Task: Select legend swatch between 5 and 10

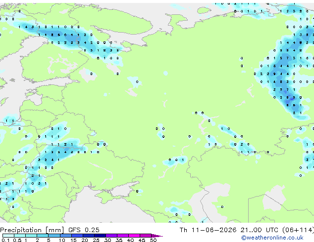Action: pyautogui.click(x=54, y=236)
